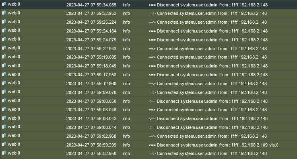Select timestamp 2023-04-27 07:59:25.224

[91, 22]
